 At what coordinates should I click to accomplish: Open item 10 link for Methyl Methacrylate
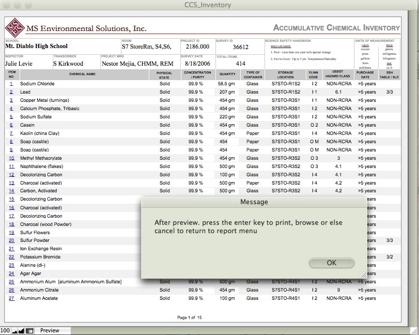(11, 158)
